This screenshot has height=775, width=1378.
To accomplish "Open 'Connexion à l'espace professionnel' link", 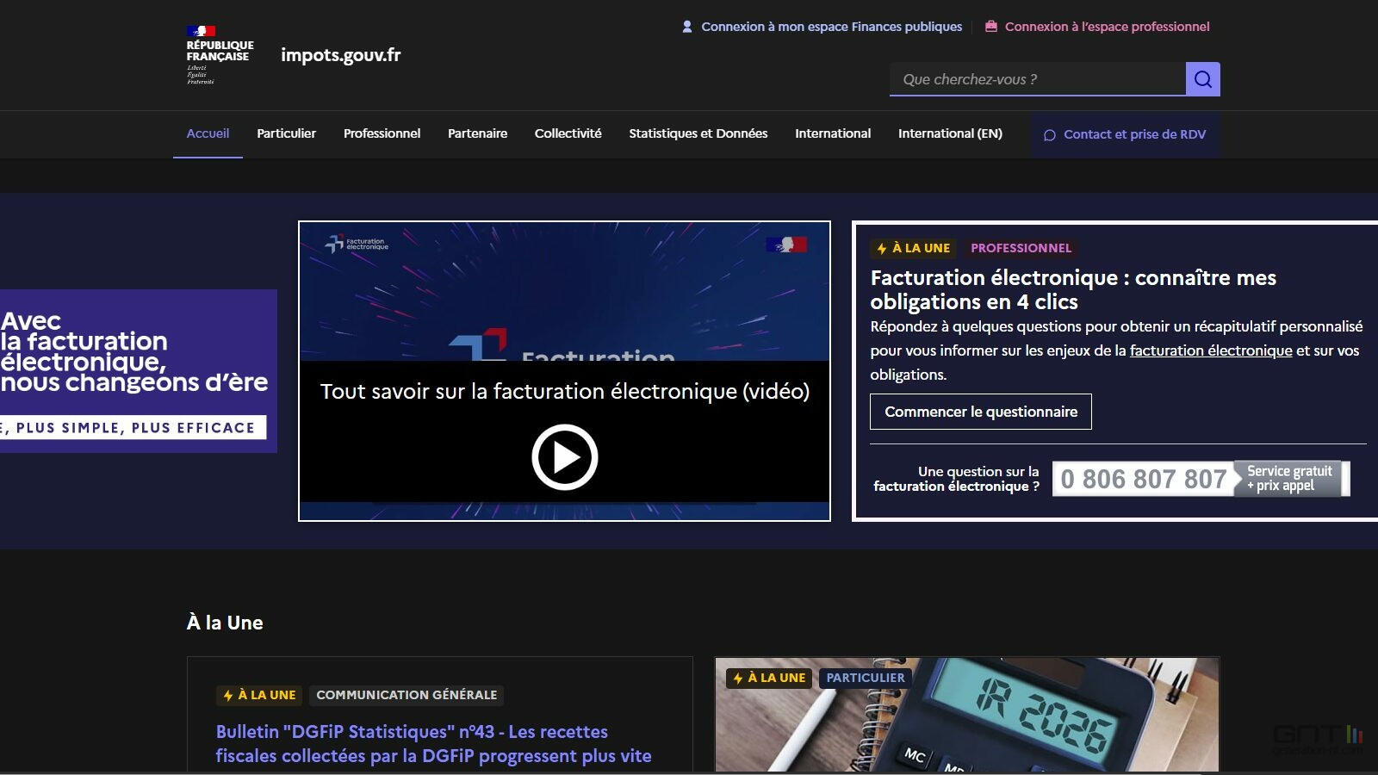I will [x=1107, y=27].
